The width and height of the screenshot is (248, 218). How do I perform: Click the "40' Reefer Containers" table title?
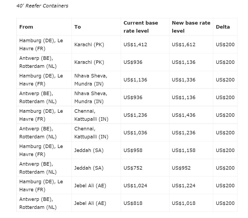(42, 6)
